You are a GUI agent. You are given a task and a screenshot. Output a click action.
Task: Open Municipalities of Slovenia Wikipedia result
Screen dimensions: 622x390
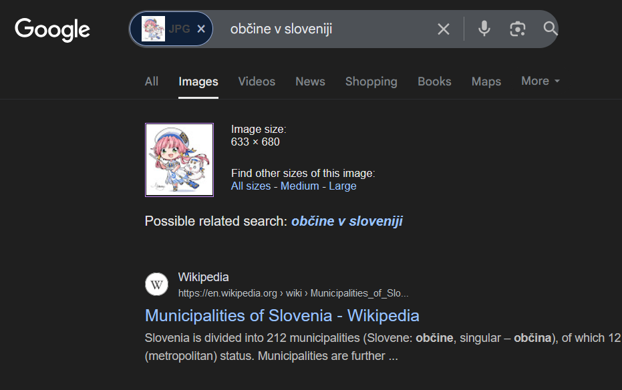[282, 315]
